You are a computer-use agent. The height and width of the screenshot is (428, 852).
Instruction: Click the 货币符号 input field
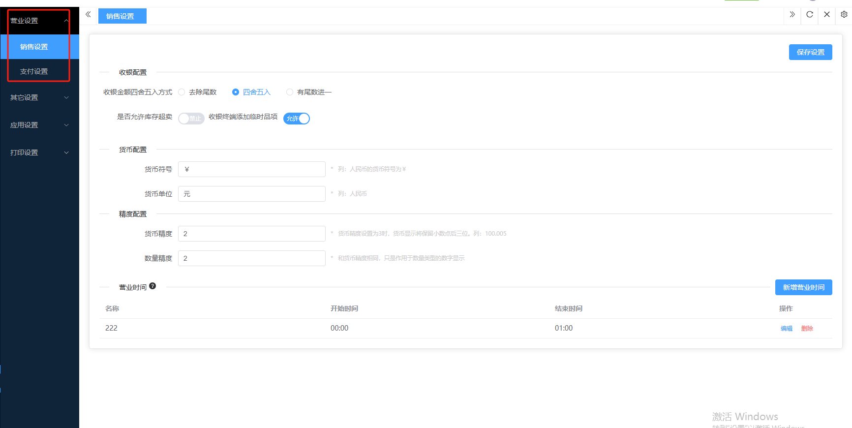pos(251,169)
